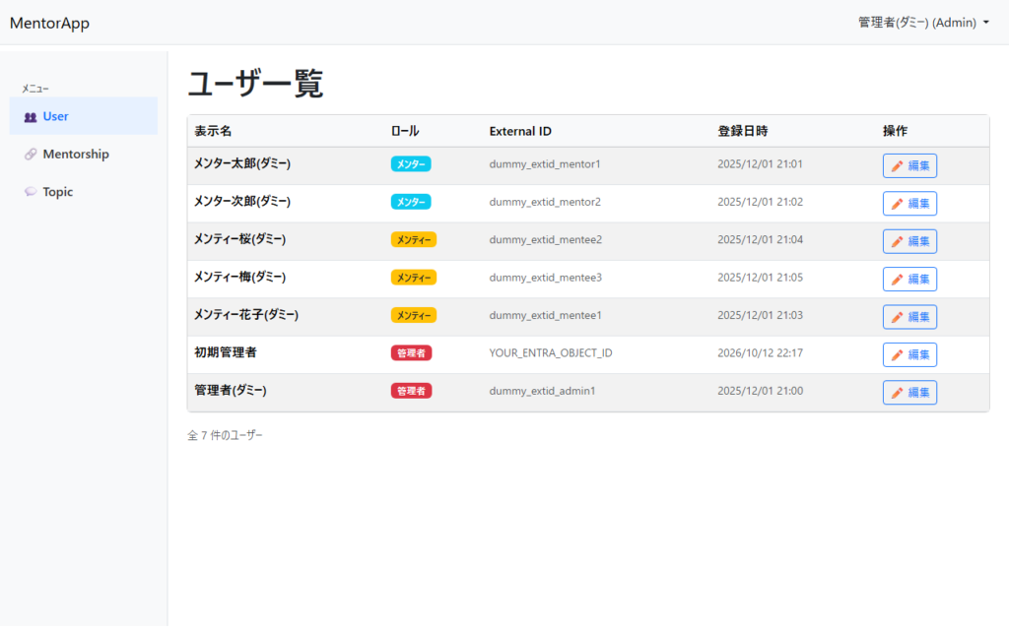Click the 管理者 badge for 初期管理者
The height and width of the screenshot is (630, 1009).
point(411,353)
